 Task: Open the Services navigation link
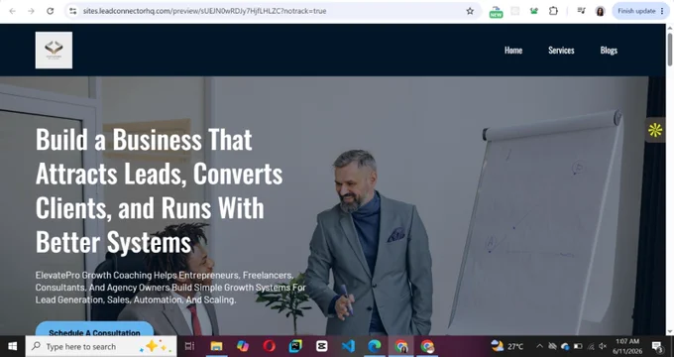point(561,51)
